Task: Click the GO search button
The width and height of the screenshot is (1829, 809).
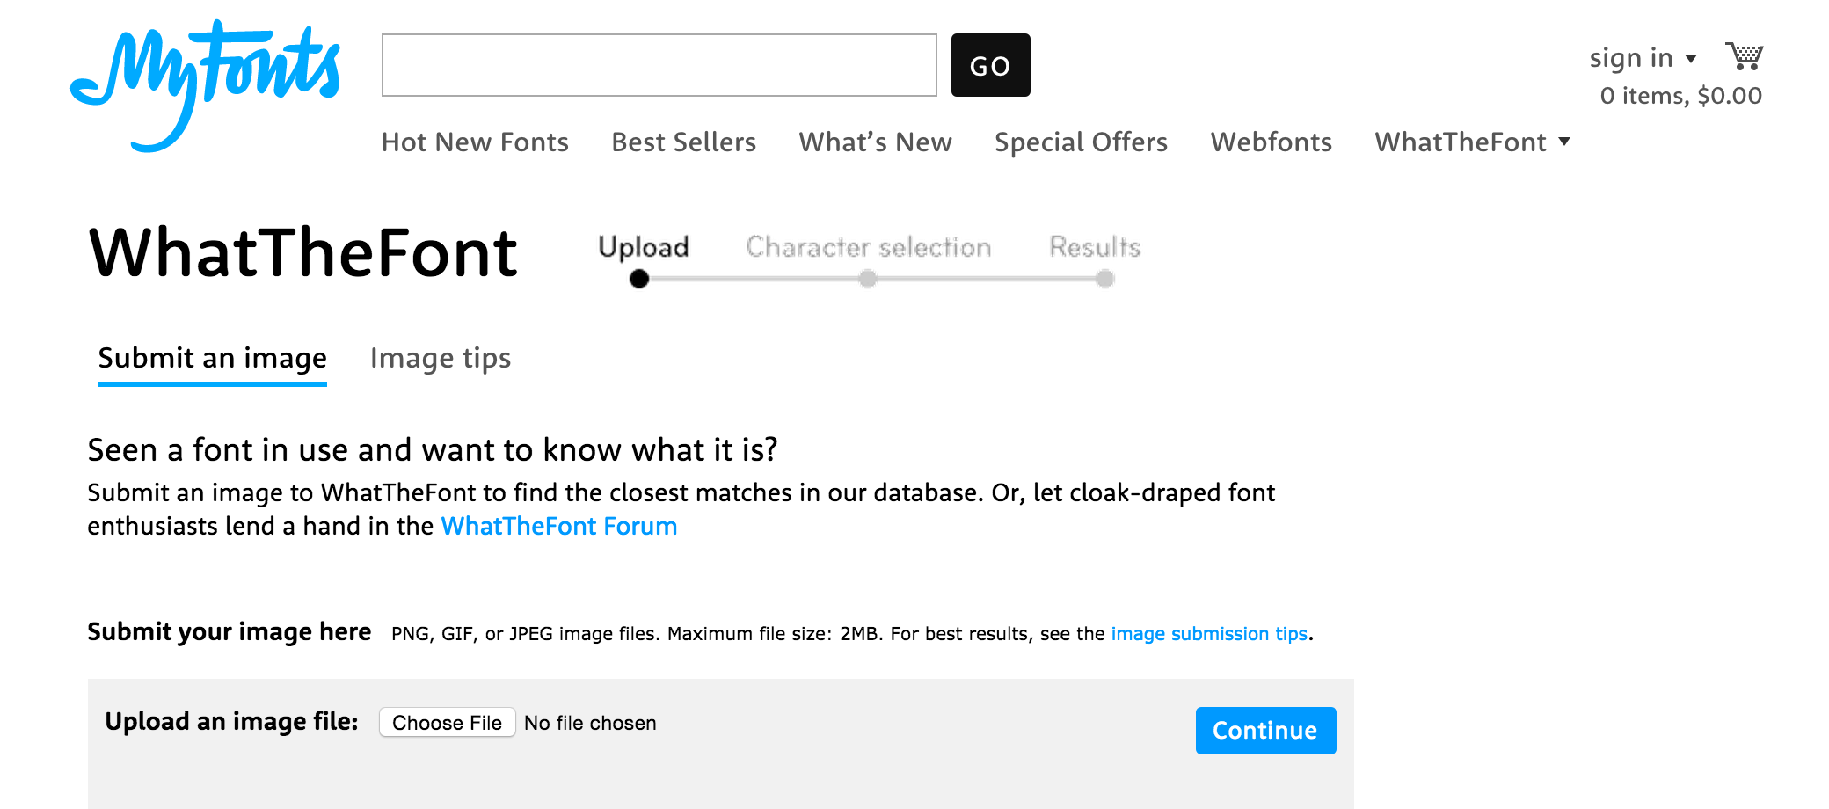Action: point(990,65)
